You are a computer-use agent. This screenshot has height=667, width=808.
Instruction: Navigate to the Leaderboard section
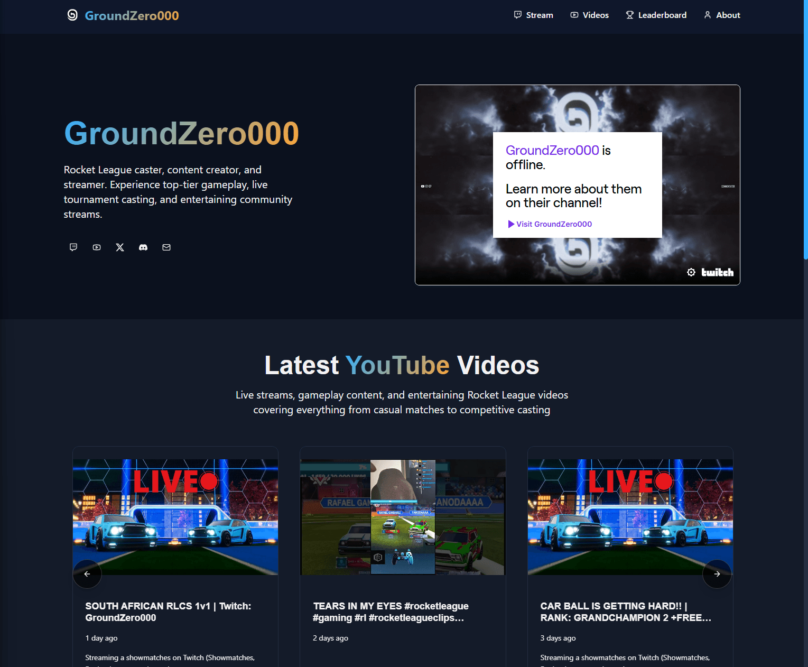point(662,15)
